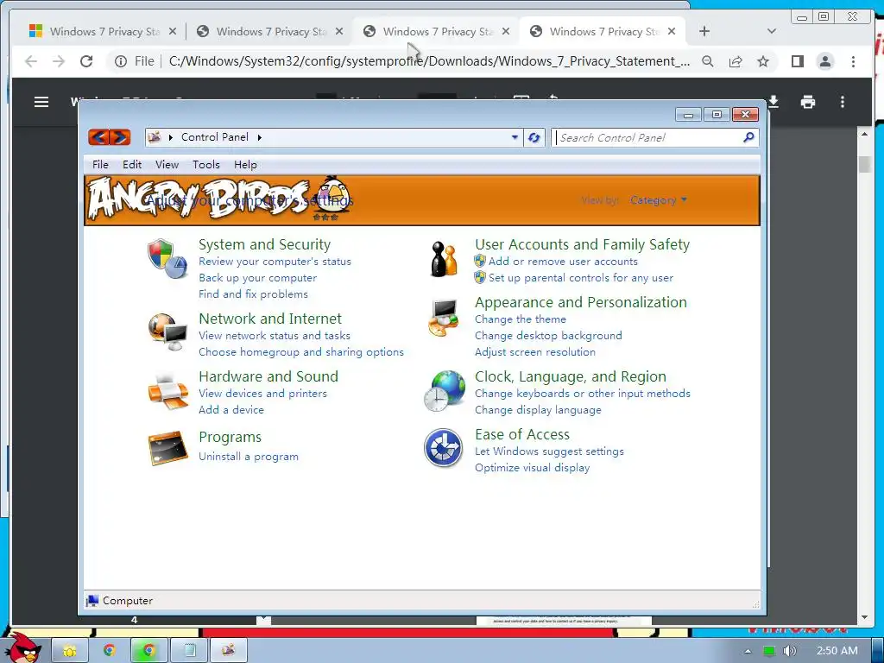The width and height of the screenshot is (884, 663).
Task: Open Add or remove user accounts
Action: [563, 262]
